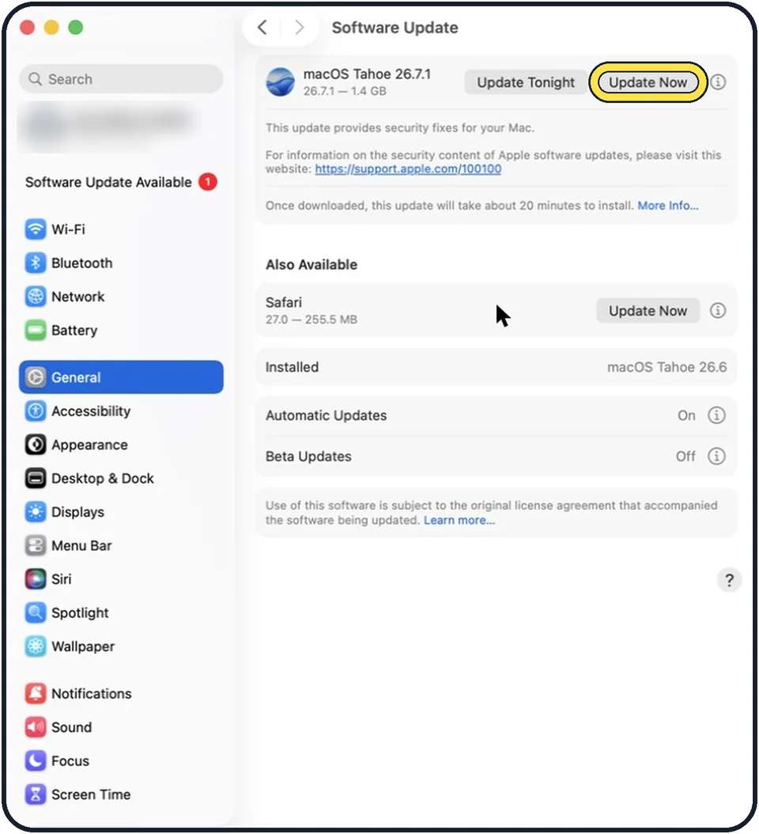
Task: Open the Wallpaper flower icon
Action: (x=35, y=646)
